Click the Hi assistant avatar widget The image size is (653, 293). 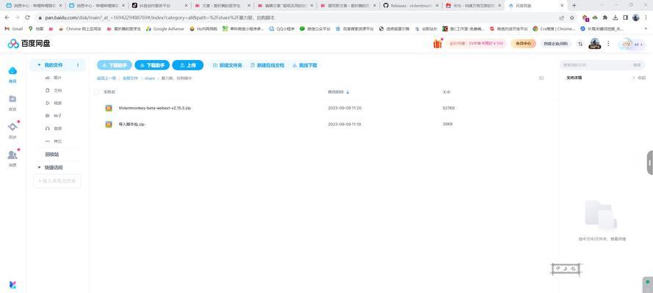pyautogui.click(x=632, y=44)
